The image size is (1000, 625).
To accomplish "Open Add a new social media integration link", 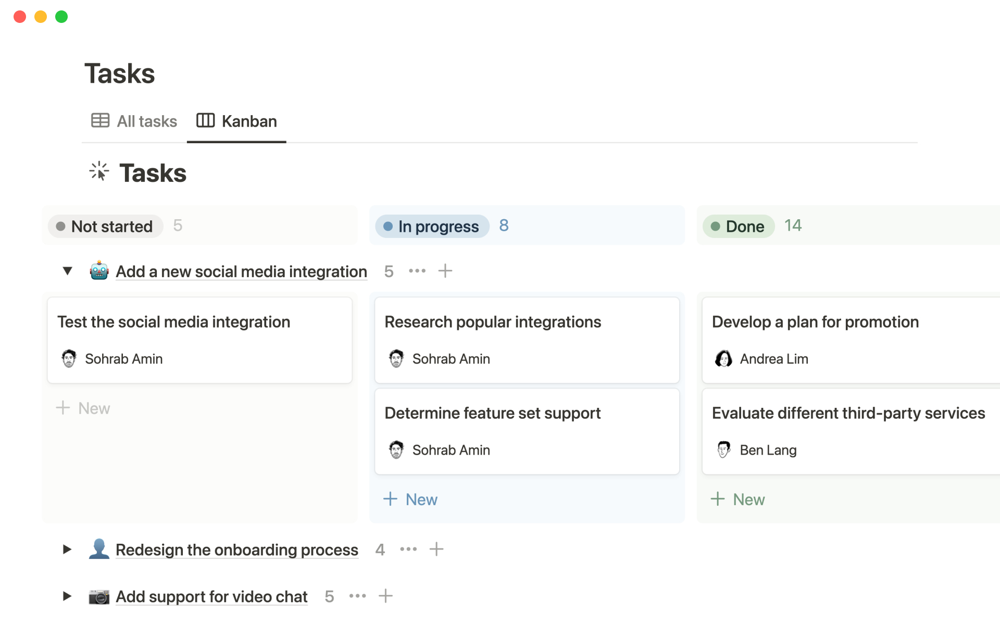I will tap(241, 271).
